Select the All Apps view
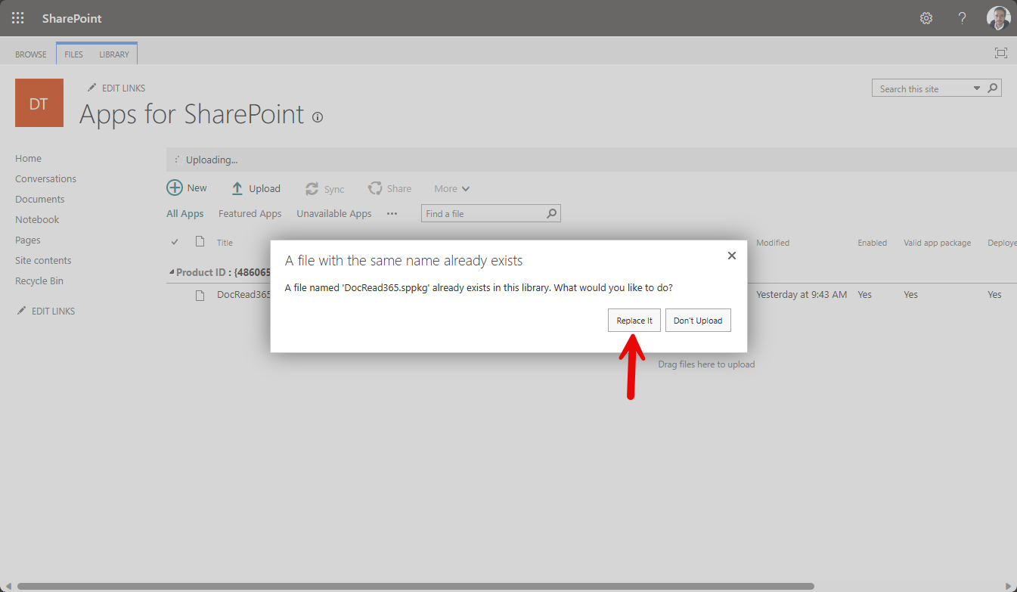 [185, 213]
